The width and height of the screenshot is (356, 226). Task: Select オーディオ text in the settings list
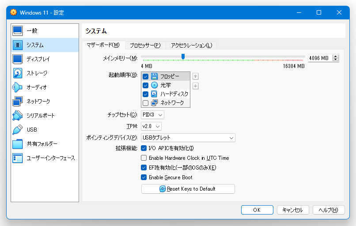37,87
